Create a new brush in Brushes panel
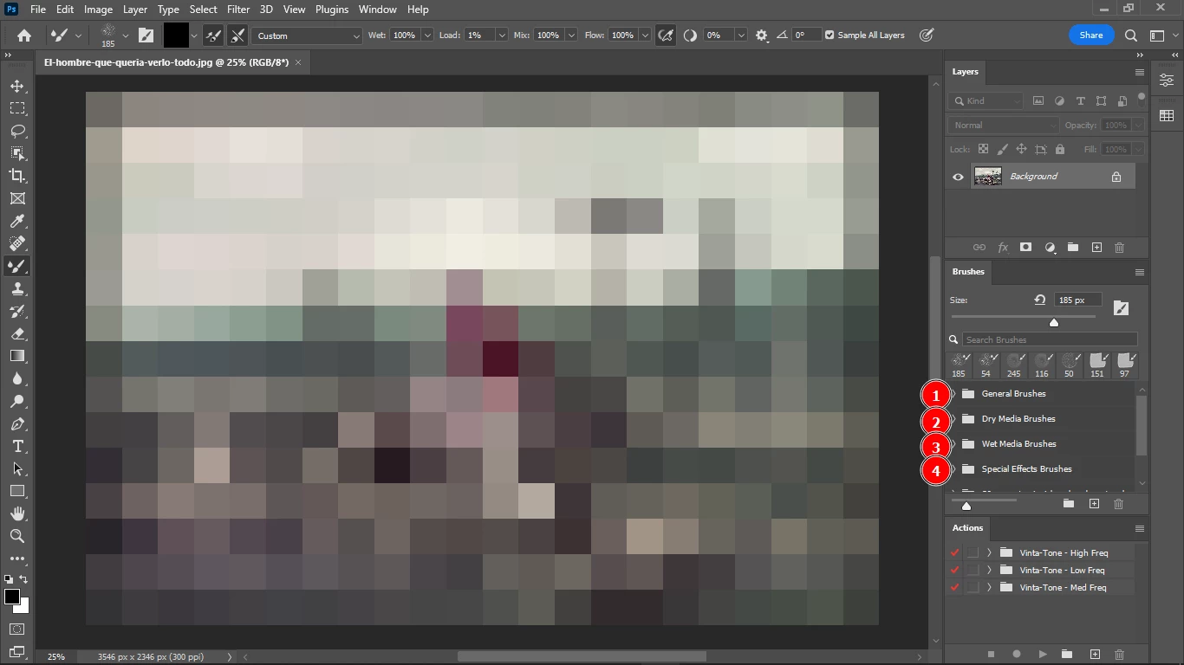 click(1094, 504)
